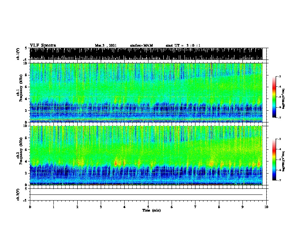Click the ch.2 spectrogram color scale bar

[274, 160]
